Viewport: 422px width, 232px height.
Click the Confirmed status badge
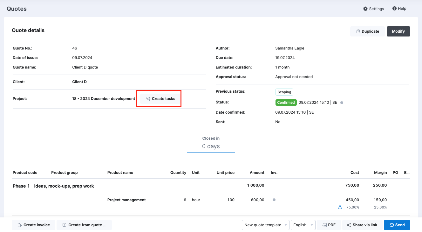pyautogui.click(x=286, y=102)
